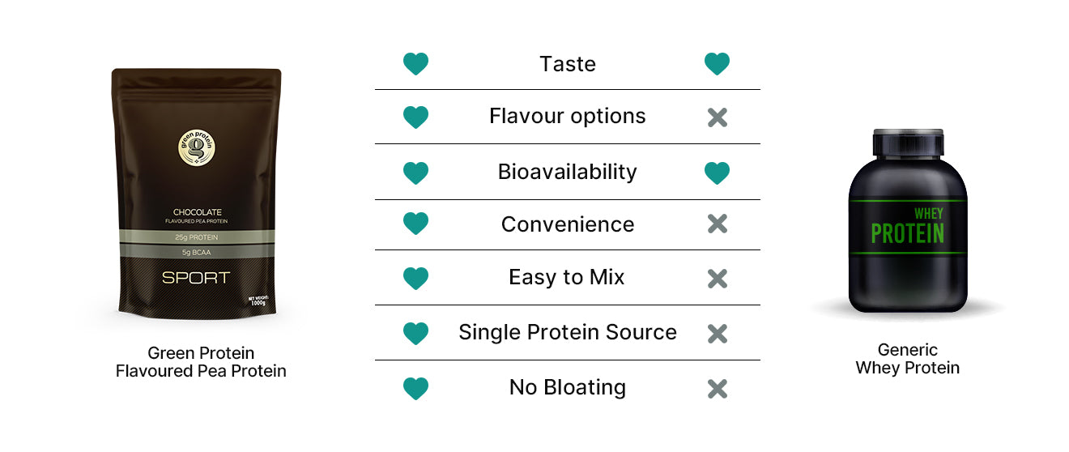
Task: Click the Taste row label
Action: pos(567,64)
